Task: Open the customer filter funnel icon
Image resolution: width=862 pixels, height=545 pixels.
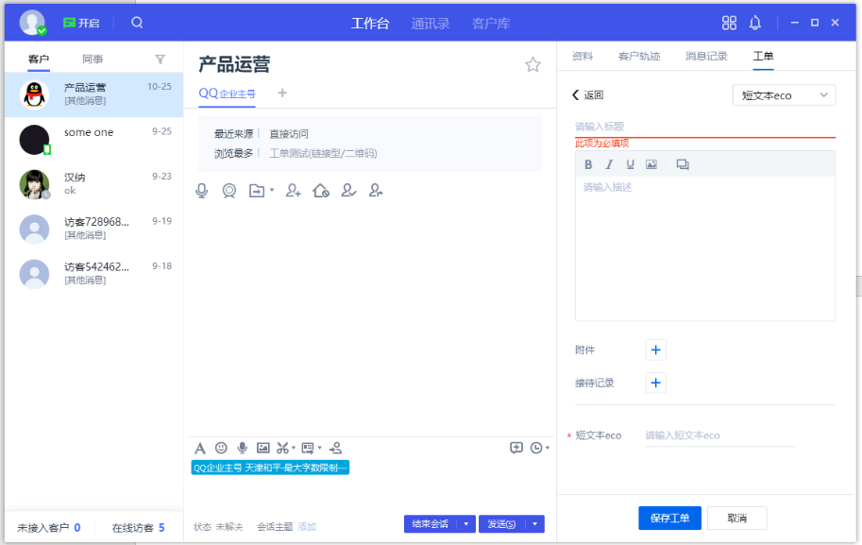Action: [x=160, y=59]
